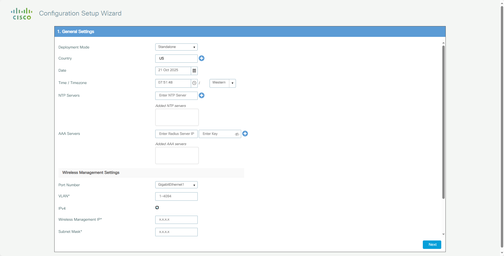Toggle key visibility eye icon
The height and width of the screenshot is (256, 504).
(237, 134)
